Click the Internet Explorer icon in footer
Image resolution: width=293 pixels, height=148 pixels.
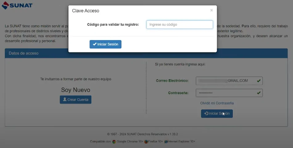tap(166, 142)
